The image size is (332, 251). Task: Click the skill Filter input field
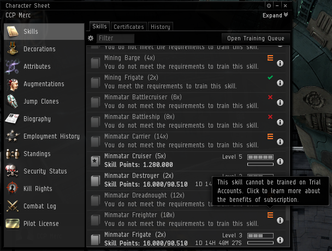tap(115, 38)
